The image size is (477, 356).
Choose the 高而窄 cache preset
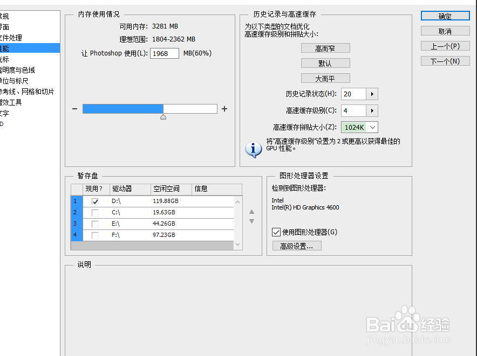(325, 48)
